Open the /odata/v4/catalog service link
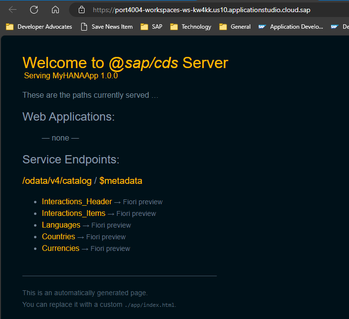Viewport: 349px width, 319px height. pyautogui.click(x=57, y=181)
